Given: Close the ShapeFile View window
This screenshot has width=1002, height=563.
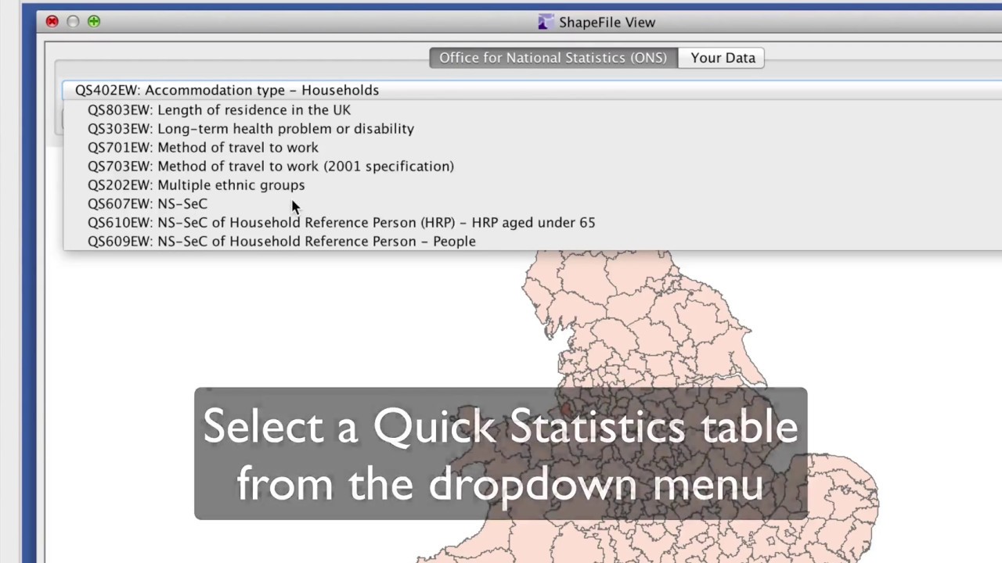Looking at the screenshot, I should coord(52,21).
